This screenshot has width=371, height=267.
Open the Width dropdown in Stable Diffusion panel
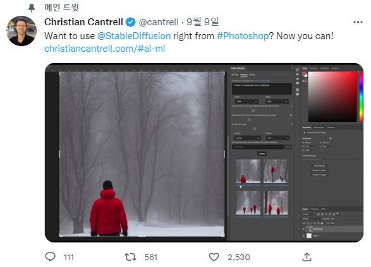pyautogui.click(x=247, y=102)
